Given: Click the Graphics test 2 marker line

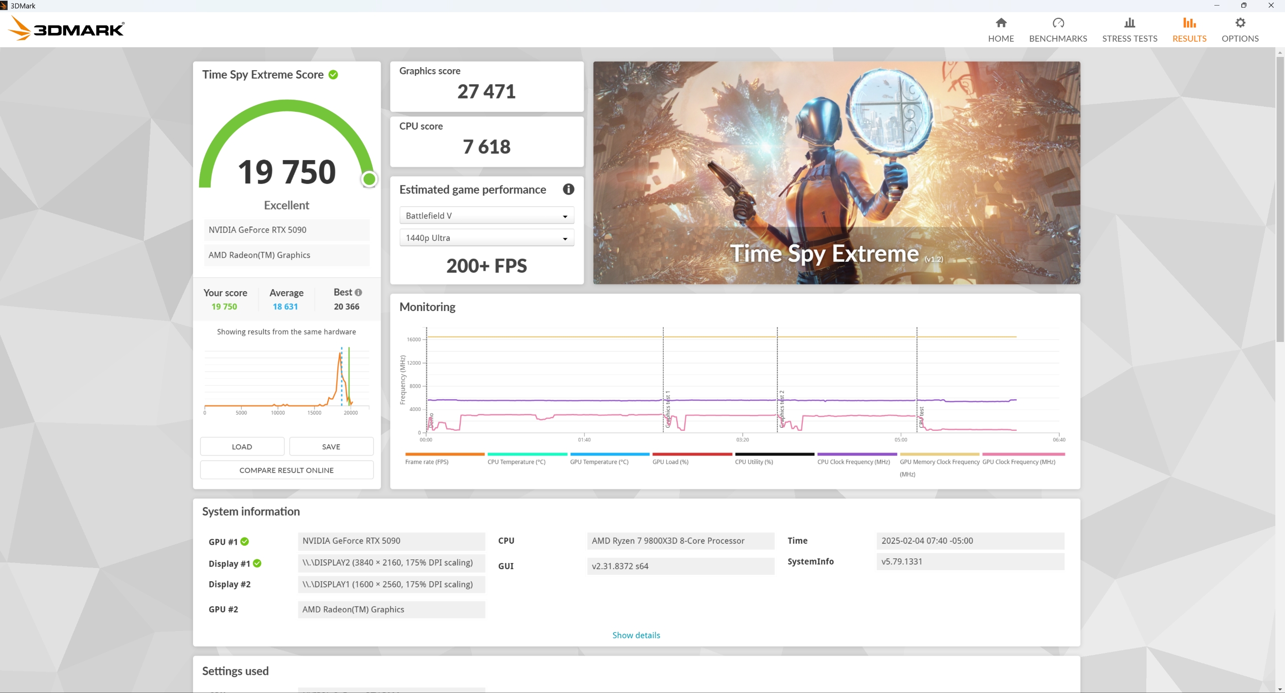Looking at the screenshot, I should [777, 380].
